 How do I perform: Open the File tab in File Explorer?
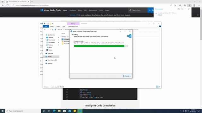coord(46,26)
